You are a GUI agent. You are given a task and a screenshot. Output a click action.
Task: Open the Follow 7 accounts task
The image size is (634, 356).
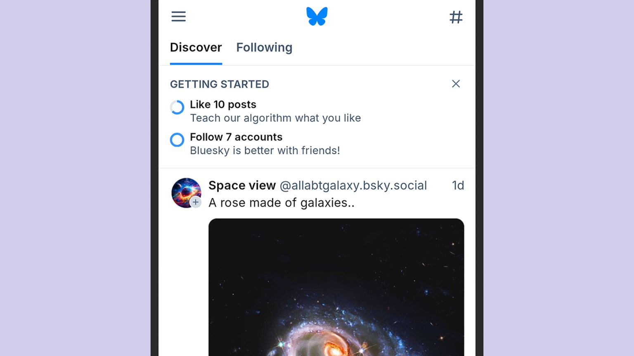point(236,137)
